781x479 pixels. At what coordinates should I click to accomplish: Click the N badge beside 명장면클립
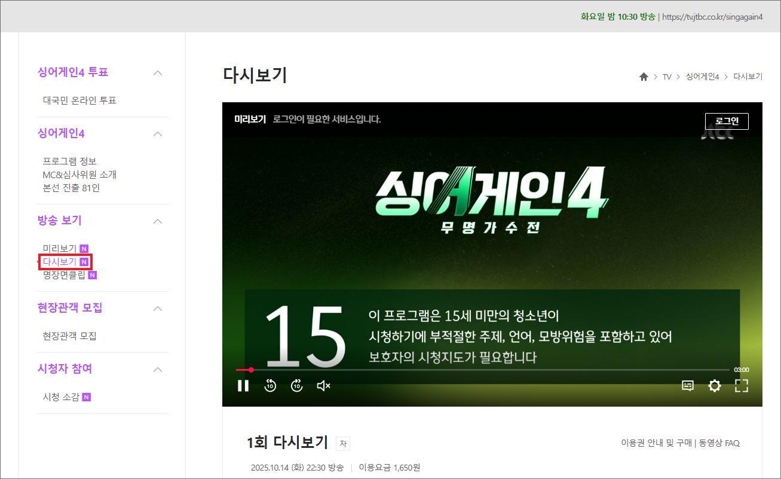click(x=93, y=275)
